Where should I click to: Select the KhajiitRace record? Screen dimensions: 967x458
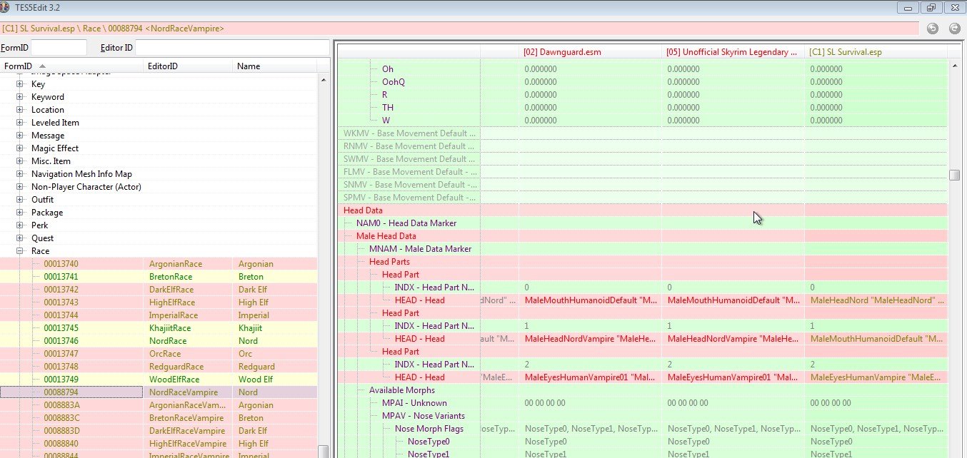[159, 328]
